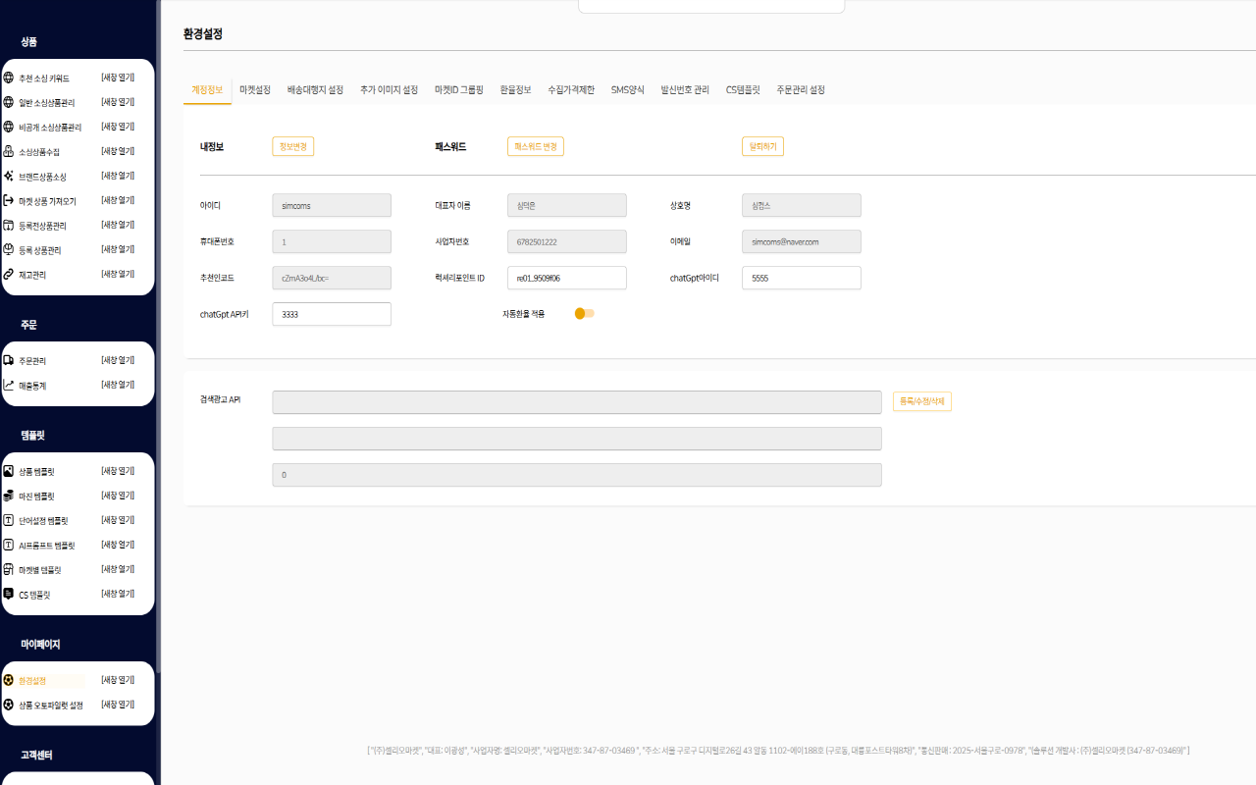Click the chatGpt아이디 input field
Image resolution: width=1256 pixels, height=785 pixels.
tap(802, 278)
